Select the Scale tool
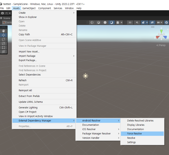Screen dimensions: 169x155 pos(4,43)
